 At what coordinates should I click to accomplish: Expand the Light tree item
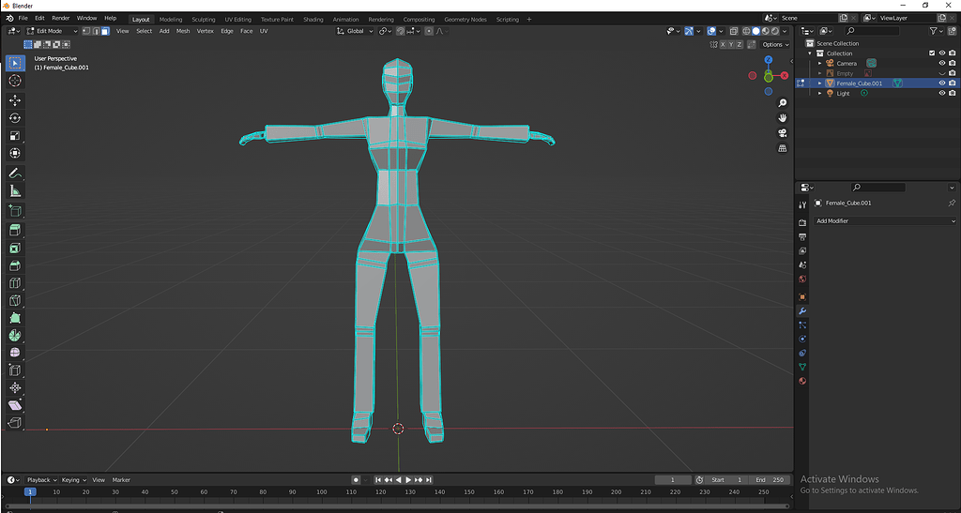[820, 93]
